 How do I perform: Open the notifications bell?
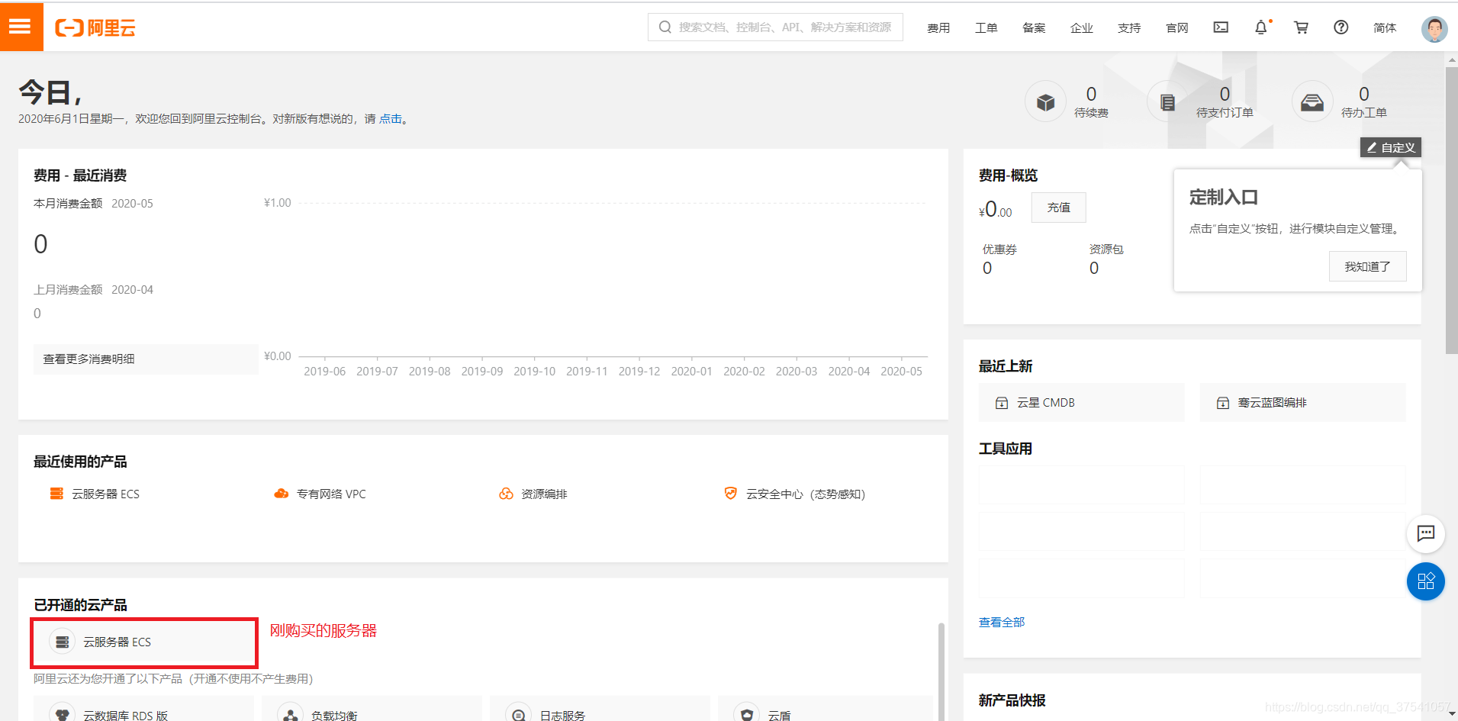(1260, 27)
